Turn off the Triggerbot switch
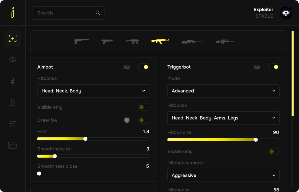 tap(274, 67)
